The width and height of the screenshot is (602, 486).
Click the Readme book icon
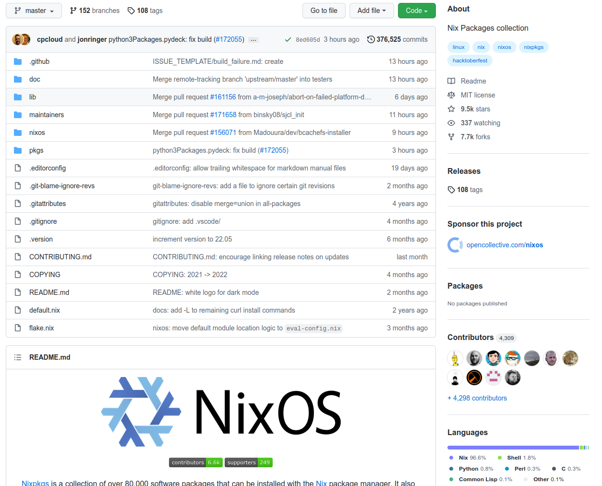pyautogui.click(x=451, y=81)
